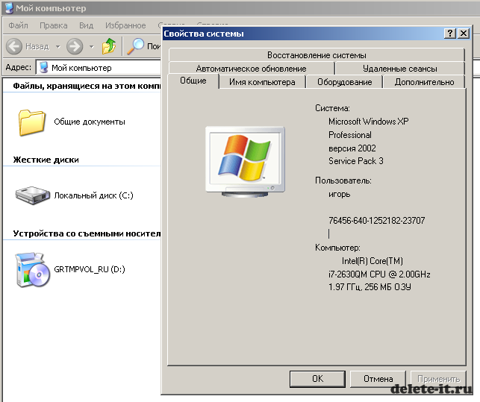Click the OK button
The height and width of the screenshot is (402, 480).
pyautogui.click(x=317, y=379)
